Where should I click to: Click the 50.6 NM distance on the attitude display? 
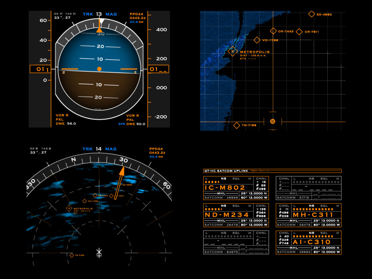tap(137, 22)
